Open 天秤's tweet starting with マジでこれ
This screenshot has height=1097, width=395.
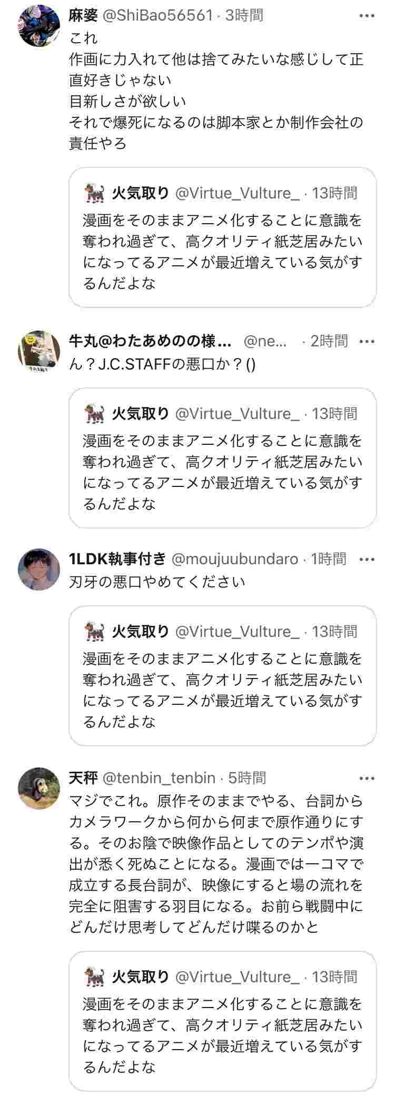[216, 863]
